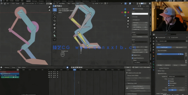The height and width of the screenshot is (95, 188).
Task: Open the Object properties tab (orange square)
Action: pos(153,56)
